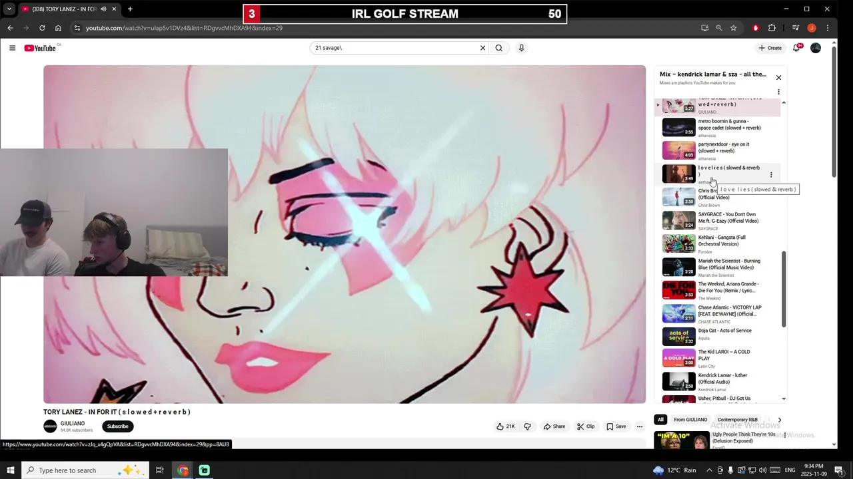This screenshot has height=479, width=853.
Task: Open the tab search dropdown arrow
Action: [9, 9]
